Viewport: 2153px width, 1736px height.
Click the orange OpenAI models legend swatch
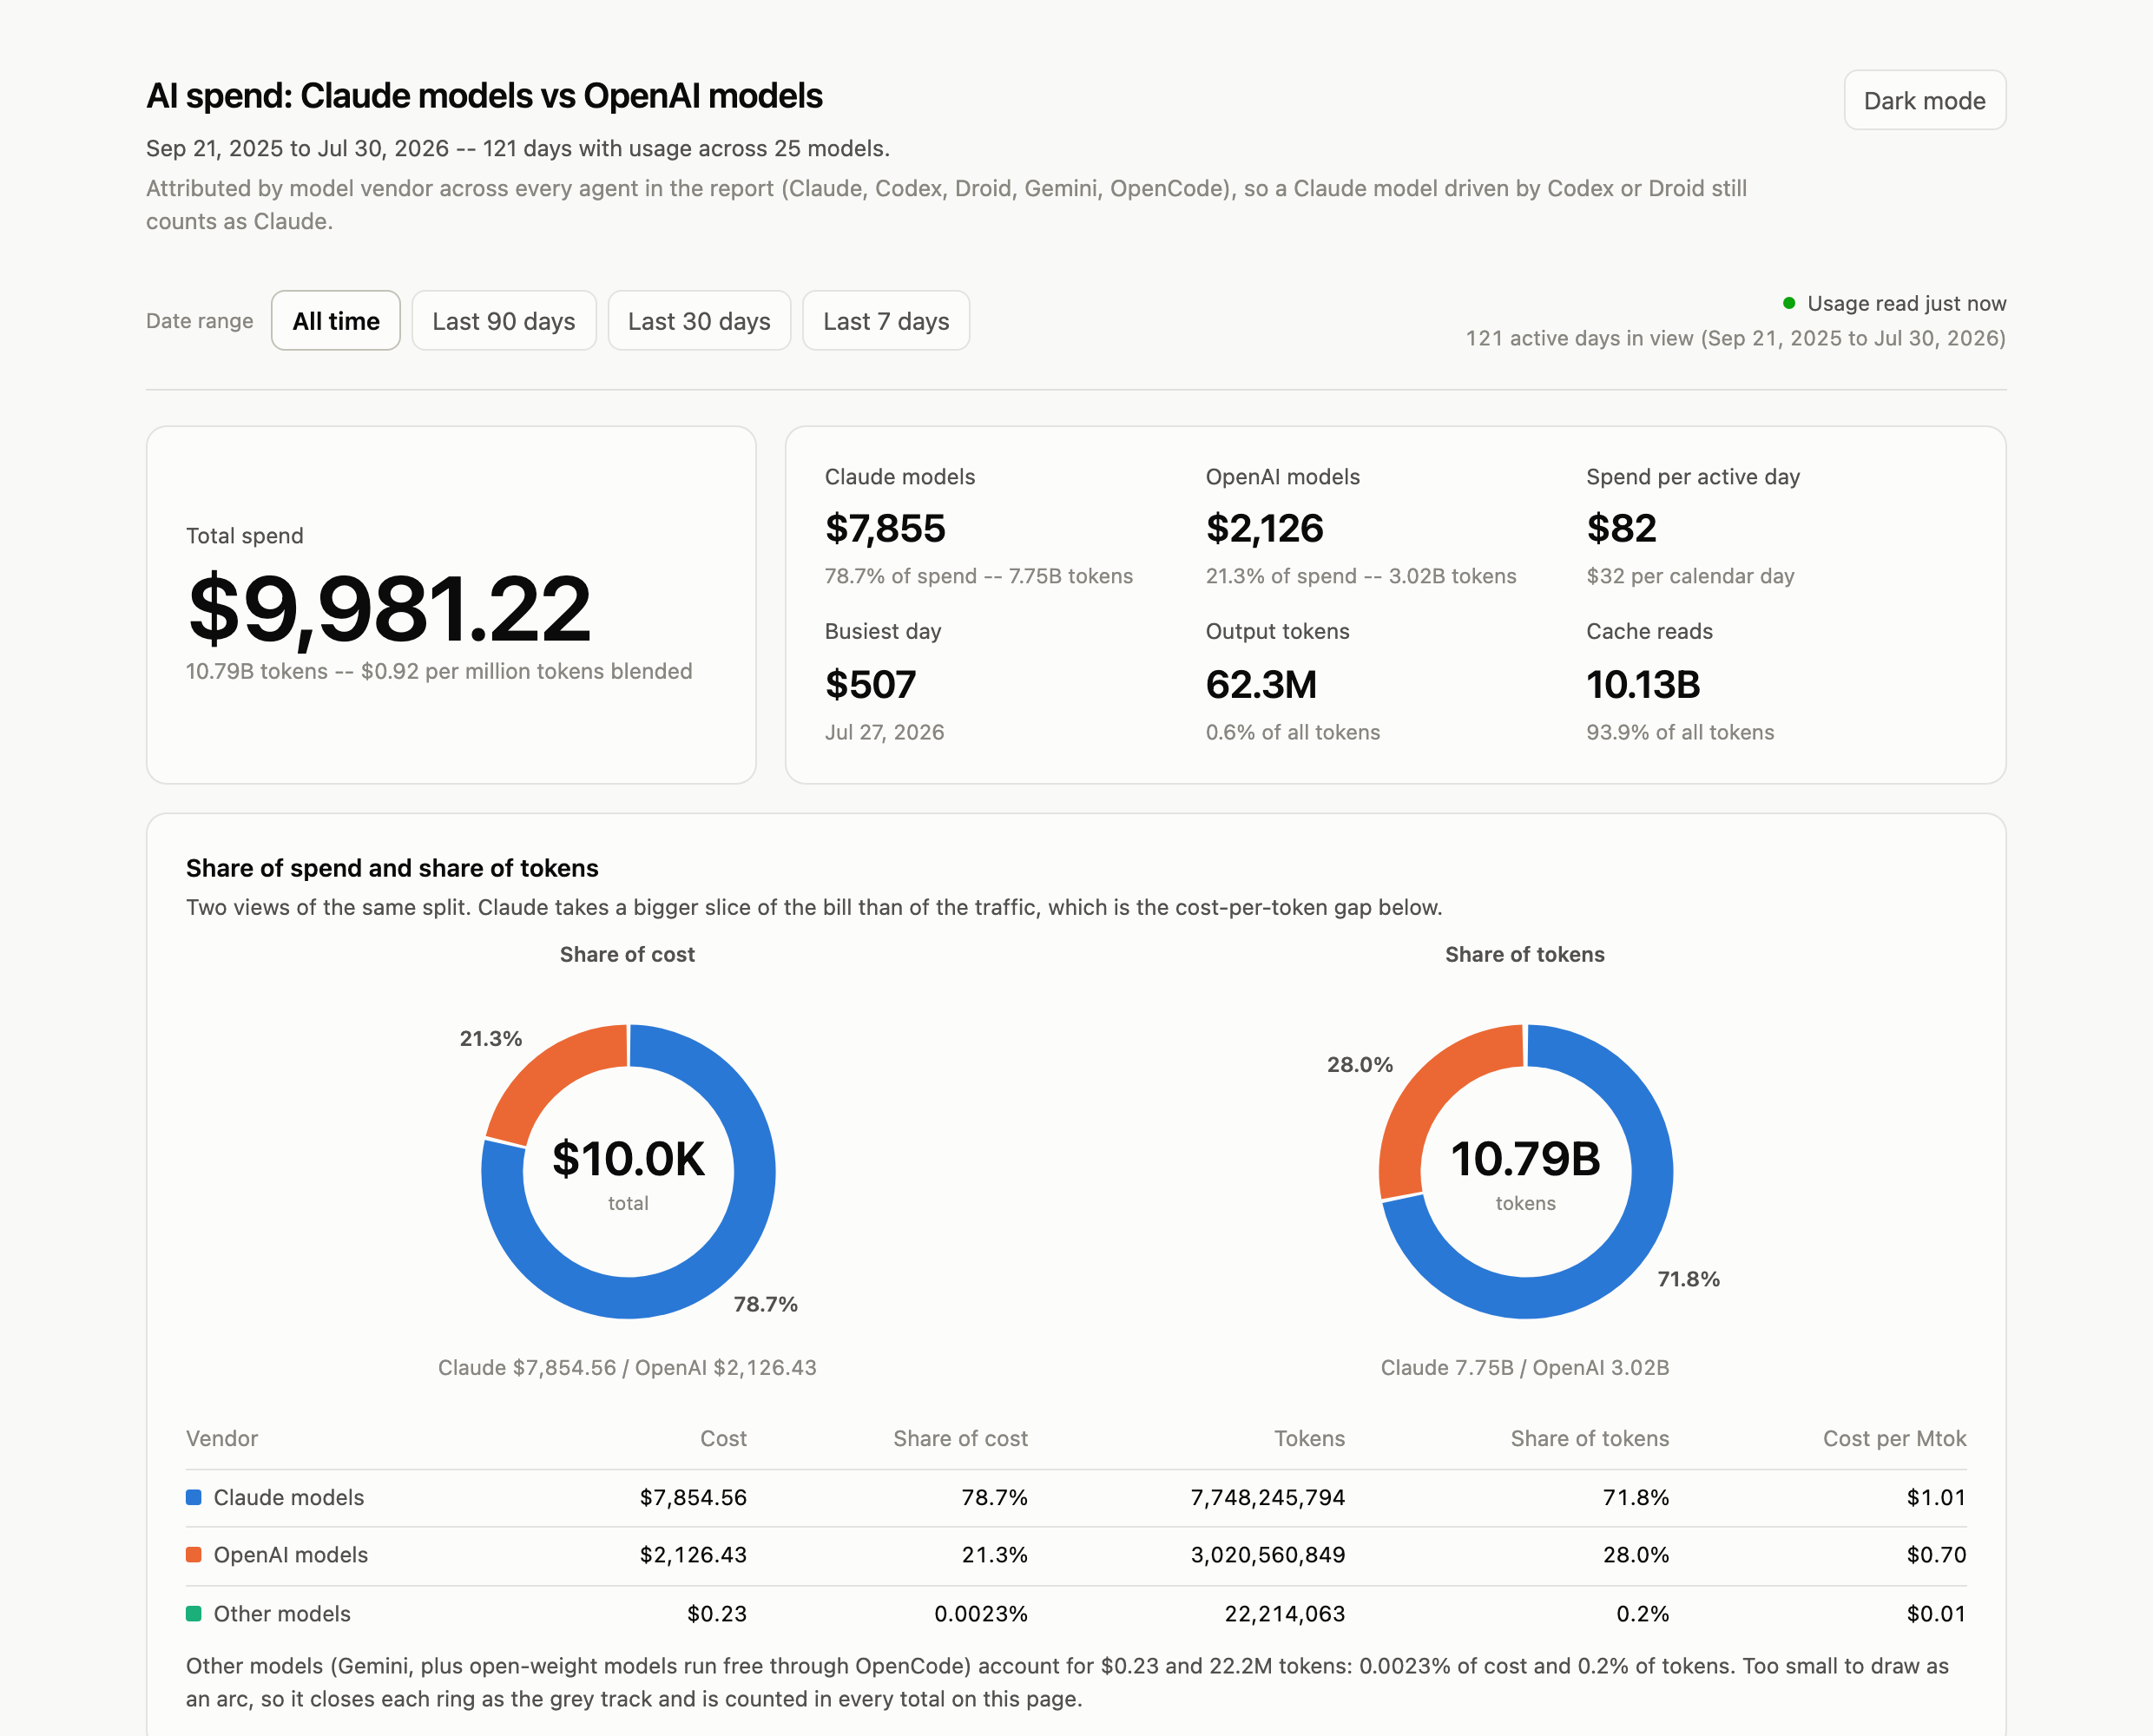(194, 1554)
